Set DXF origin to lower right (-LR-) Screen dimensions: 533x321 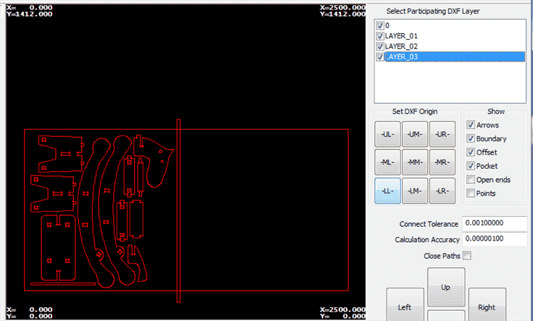442,191
